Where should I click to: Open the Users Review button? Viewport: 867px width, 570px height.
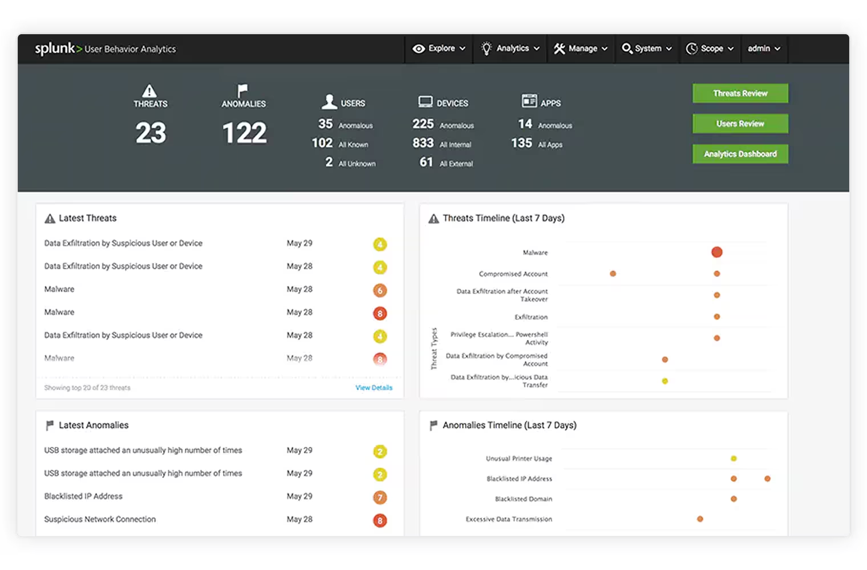pyautogui.click(x=740, y=123)
